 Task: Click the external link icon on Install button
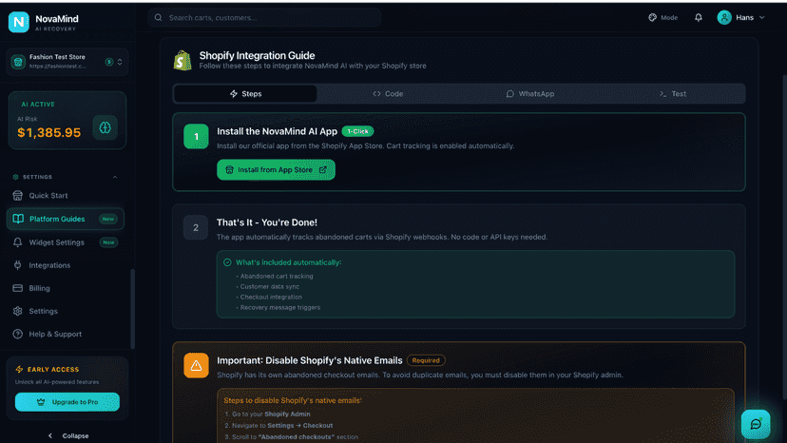click(x=323, y=170)
